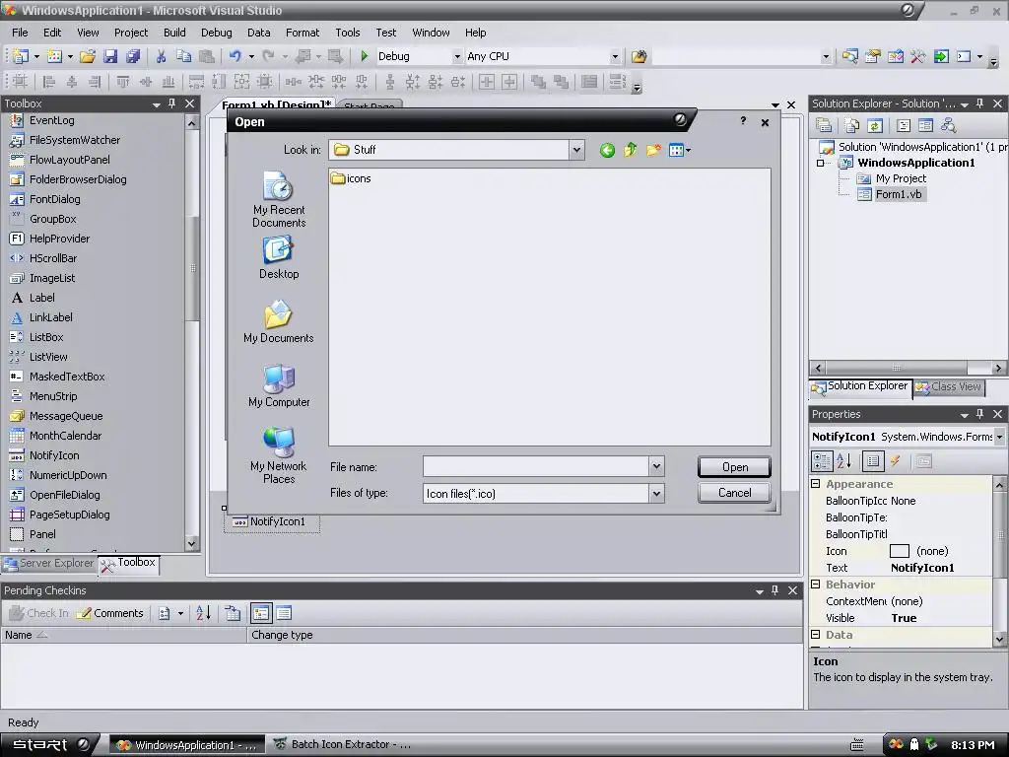Click the Solution Explorer horizontal scrollbar right arrow
Screen dimensions: 1009x757
(x=998, y=369)
